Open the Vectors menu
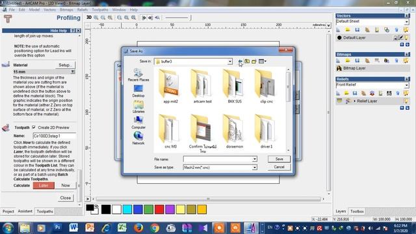This screenshot has height=234, width=416. click(x=49, y=10)
